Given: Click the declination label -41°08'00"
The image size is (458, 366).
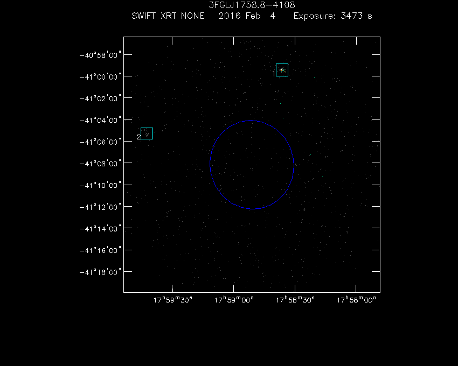Looking at the screenshot, I should click(x=100, y=164).
